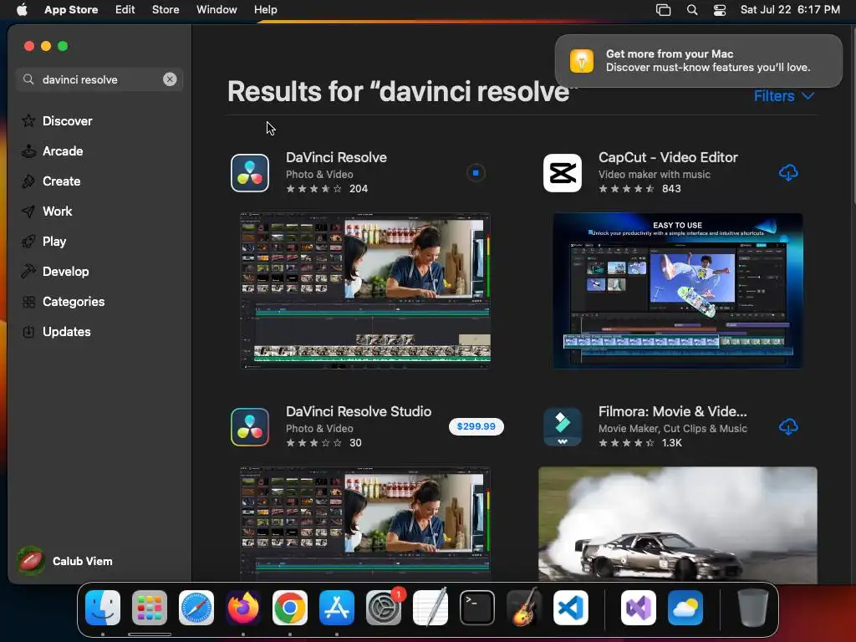
Task: Open Launchpad from the Dock
Action: click(150, 608)
